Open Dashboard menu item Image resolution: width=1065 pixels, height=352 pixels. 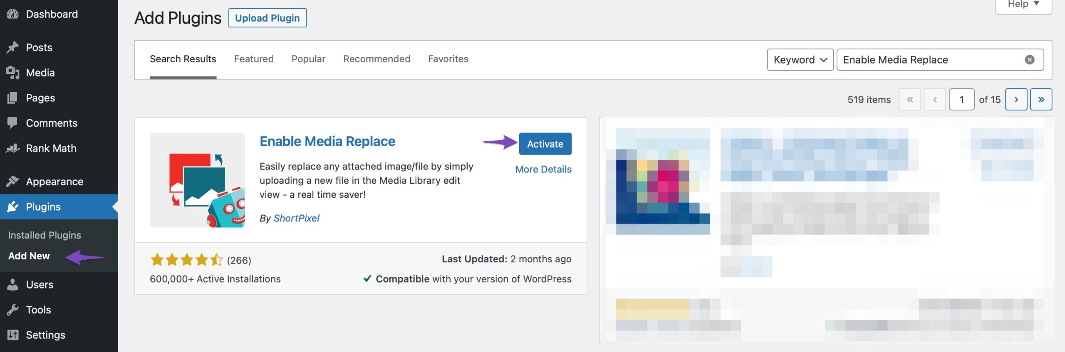59,14
